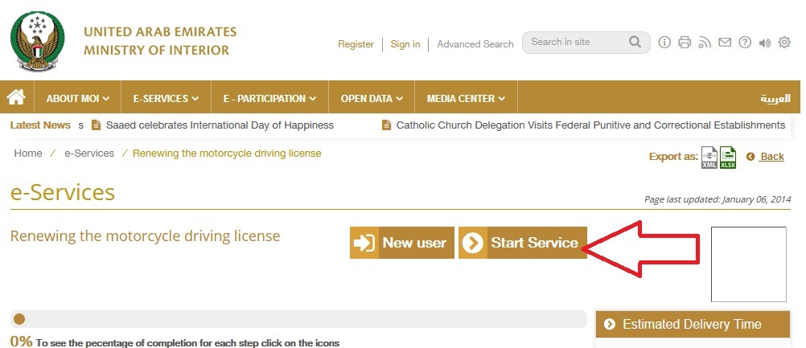Click the progress bar start marker

coord(19,319)
